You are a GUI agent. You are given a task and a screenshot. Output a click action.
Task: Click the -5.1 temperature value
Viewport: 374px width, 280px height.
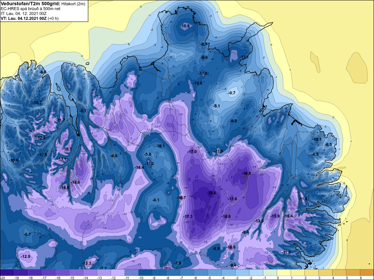[x=217, y=106]
